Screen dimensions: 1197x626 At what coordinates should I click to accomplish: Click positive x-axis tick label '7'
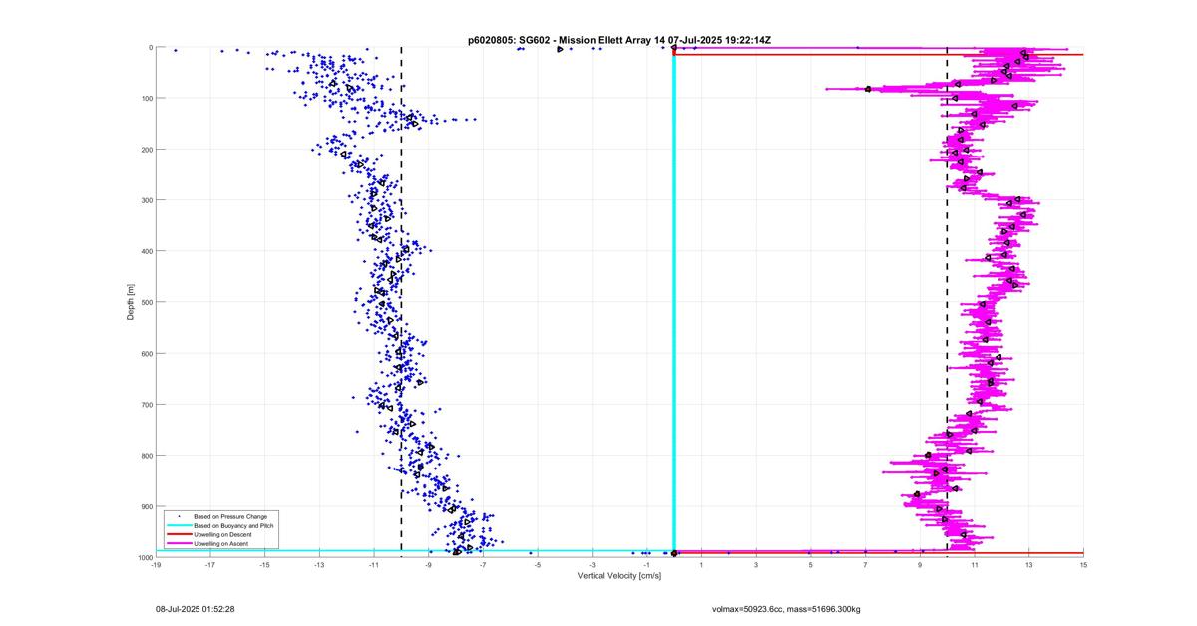(865, 565)
